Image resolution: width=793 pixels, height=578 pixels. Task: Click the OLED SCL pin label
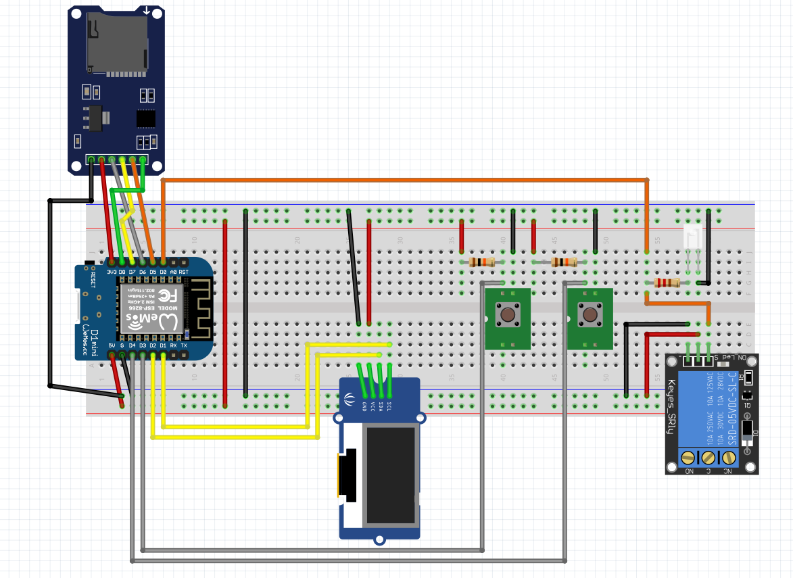tap(389, 406)
